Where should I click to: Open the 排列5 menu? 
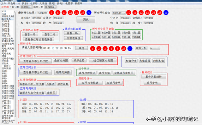[x=60, y=3]
